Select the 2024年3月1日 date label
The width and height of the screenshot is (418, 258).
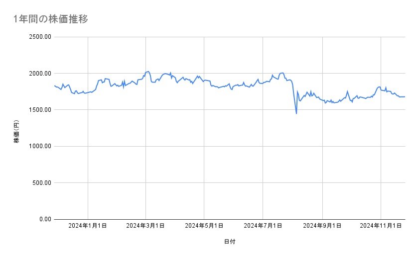(x=146, y=226)
